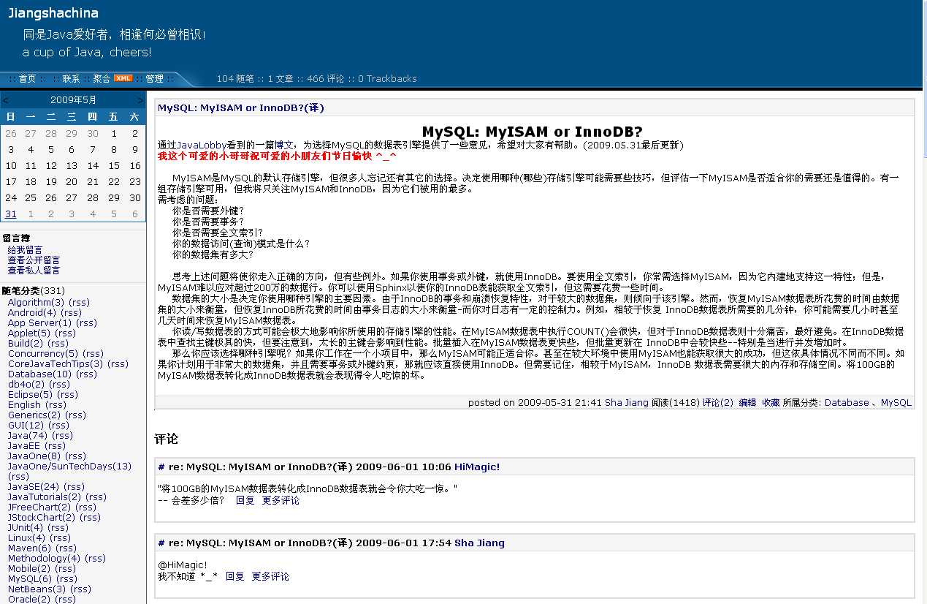Click 查看公开留言 link
This screenshot has width=927, height=604.
click(x=34, y=260)
